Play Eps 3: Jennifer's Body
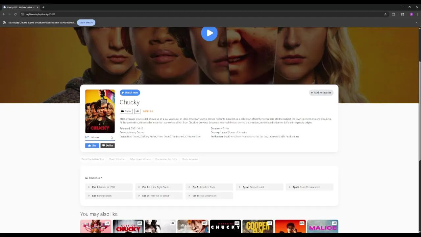 (x=209, y=187)
